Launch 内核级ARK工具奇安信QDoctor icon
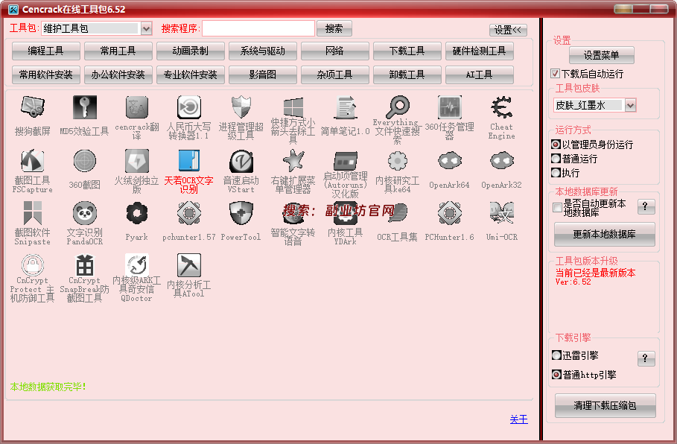The height and width of the screenshot is (444, 677). click(x=137, y=264)
